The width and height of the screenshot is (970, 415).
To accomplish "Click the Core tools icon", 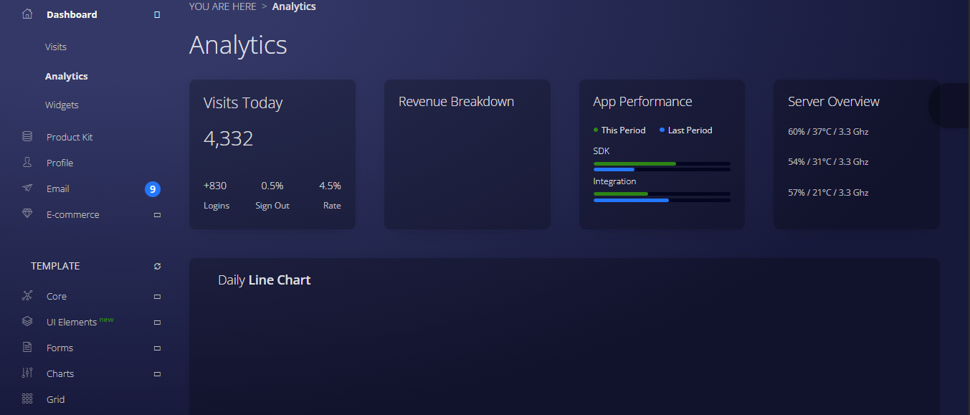I will click(x=27, y=296).
